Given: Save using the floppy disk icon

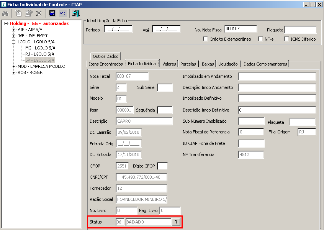Looking at the screenshot, I should [x=52, y=13].
